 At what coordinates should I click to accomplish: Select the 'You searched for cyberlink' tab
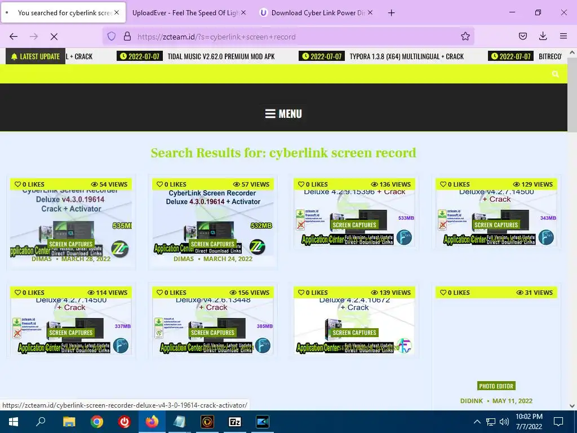coord(63,13)
